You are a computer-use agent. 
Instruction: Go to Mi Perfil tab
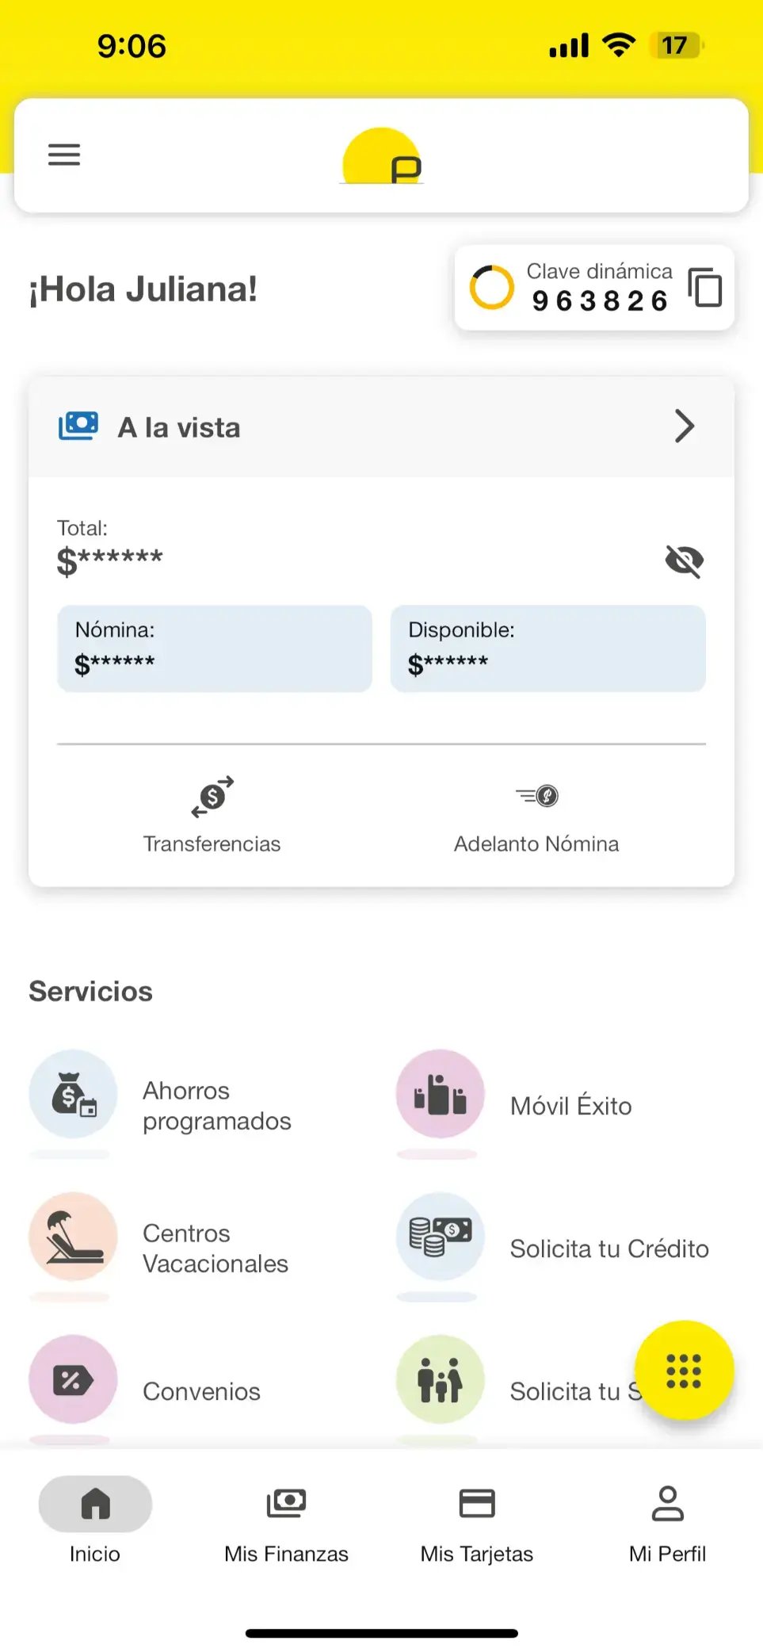[667, 1524]
